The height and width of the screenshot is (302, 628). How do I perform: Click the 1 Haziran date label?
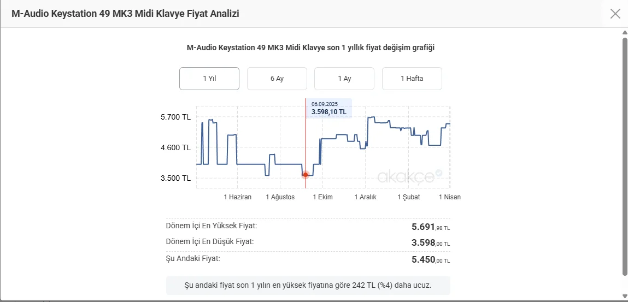238,197
